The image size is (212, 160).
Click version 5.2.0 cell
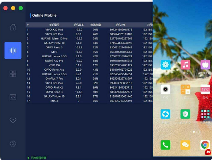(x=78, y=70)
